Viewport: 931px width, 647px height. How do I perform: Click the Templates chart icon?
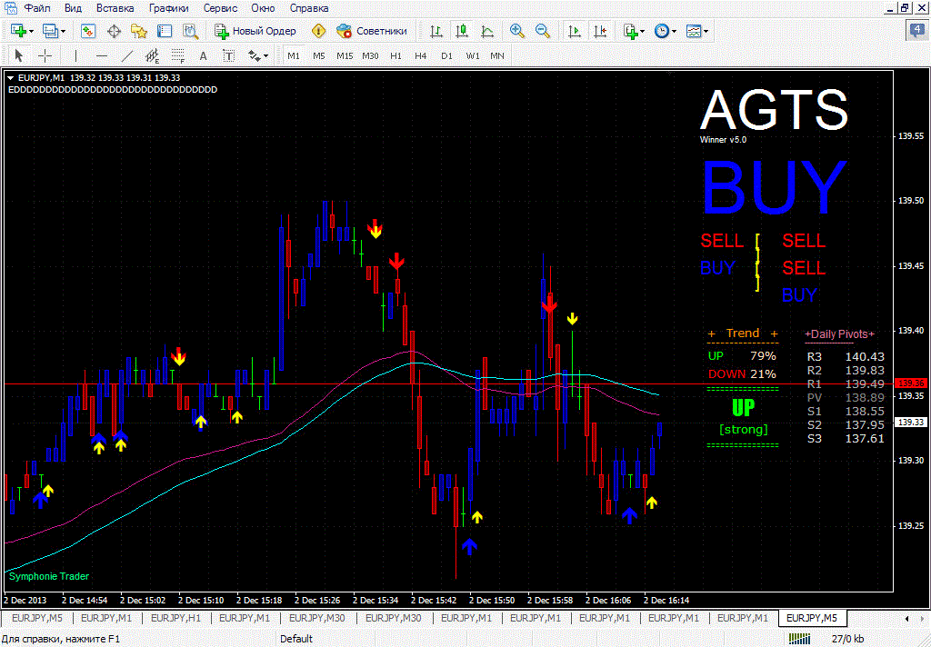click(694, 31)
